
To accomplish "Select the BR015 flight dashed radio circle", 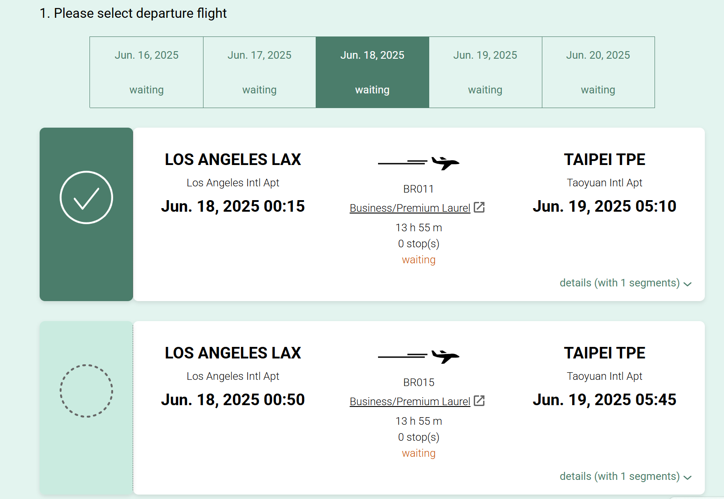I will click(86, 391).
